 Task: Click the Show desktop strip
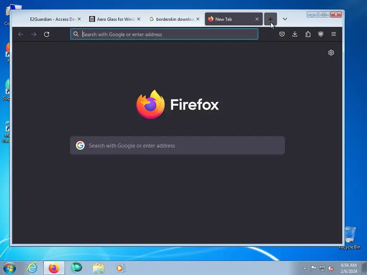(364, 268)
